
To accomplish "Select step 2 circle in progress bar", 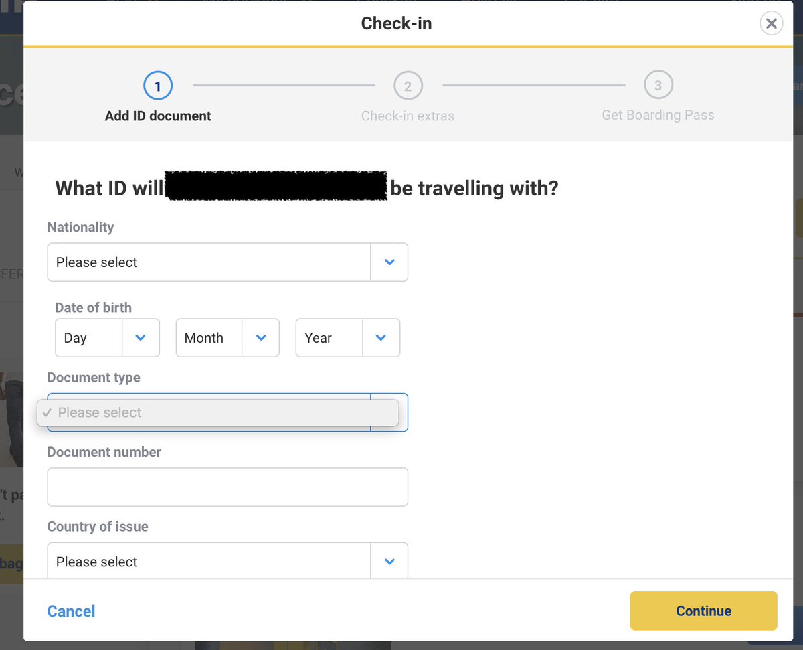I will coord(408,86).
